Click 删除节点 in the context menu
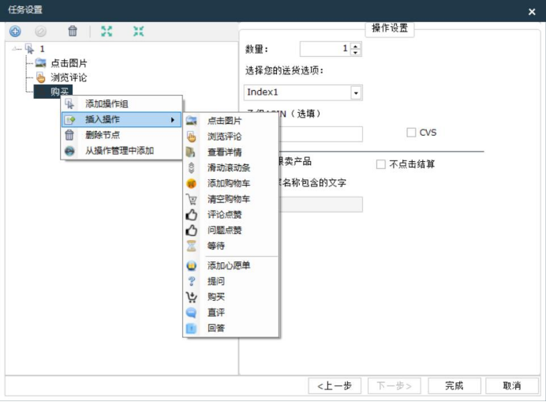546x402 pixels. tap(103, 135)
